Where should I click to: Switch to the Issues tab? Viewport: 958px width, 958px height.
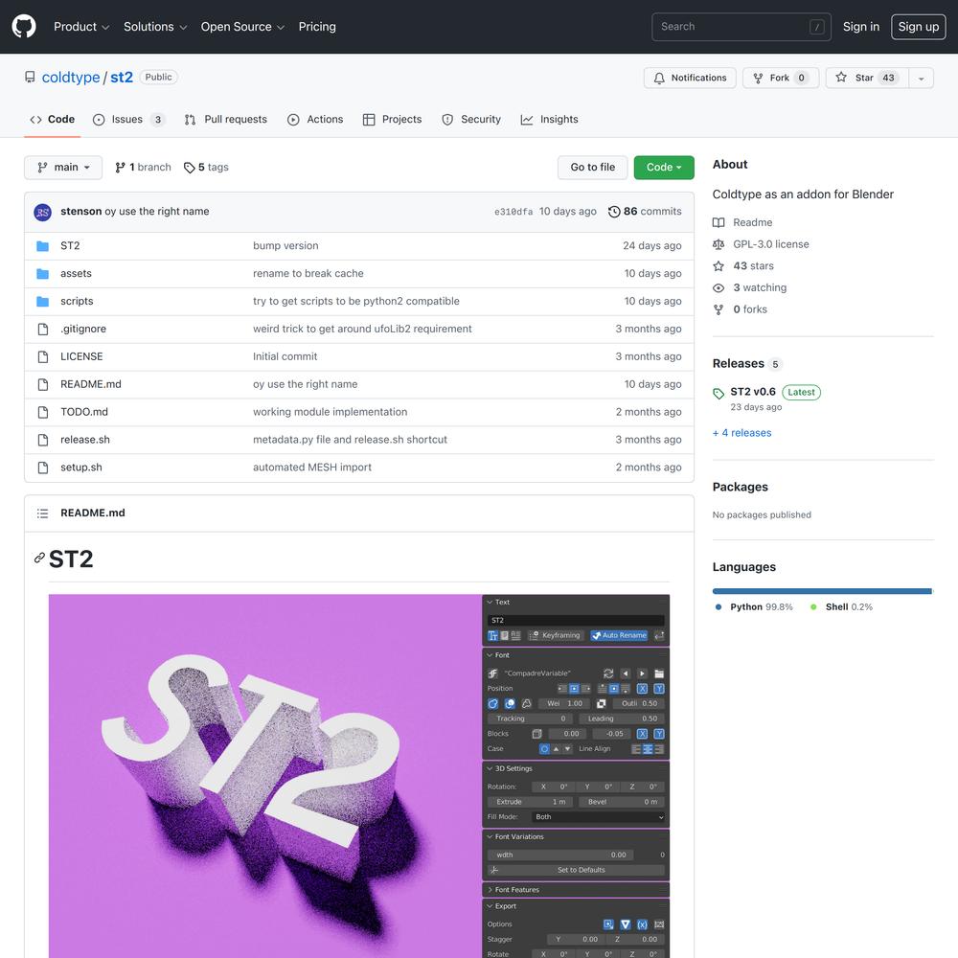tap(128, 119)
